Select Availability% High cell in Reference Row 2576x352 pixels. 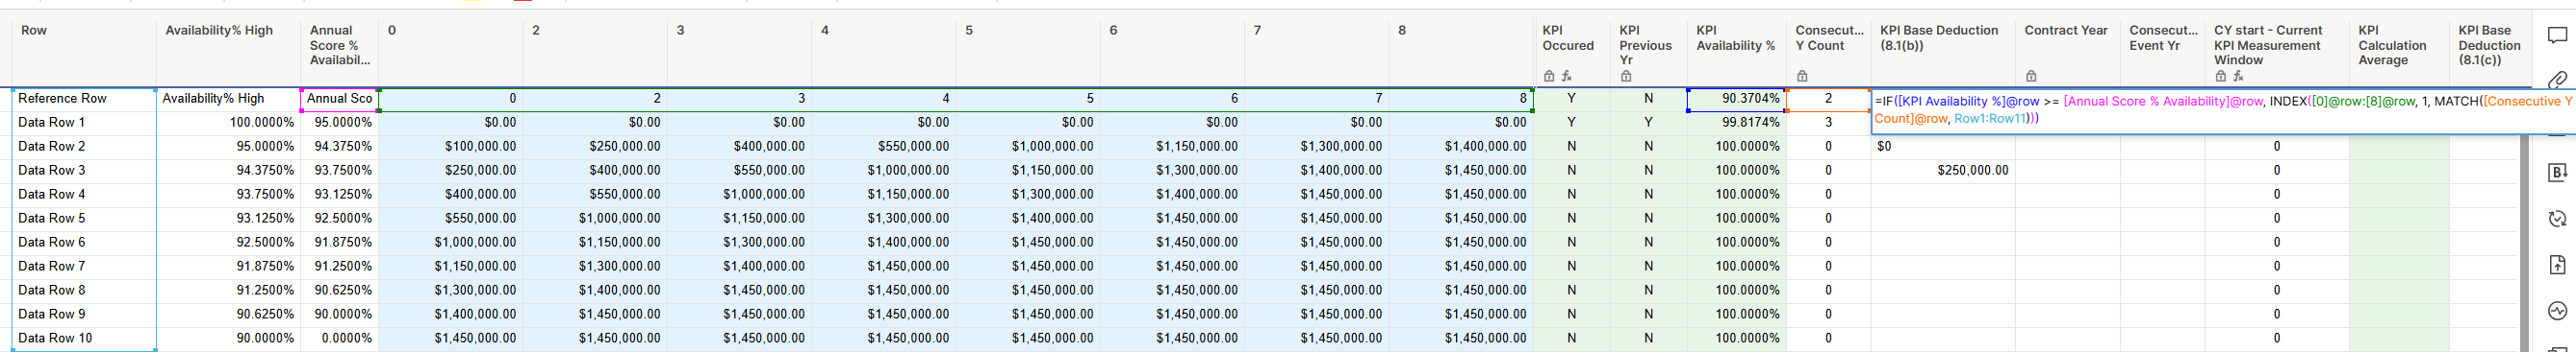pyautogui.click(x=228, y=99)
